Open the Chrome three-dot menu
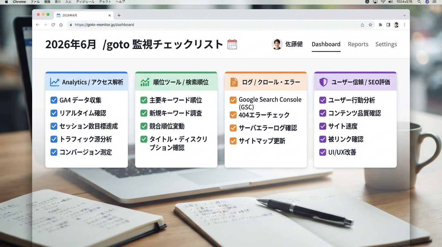Viewport: 442px width, 247px height. 404,25
